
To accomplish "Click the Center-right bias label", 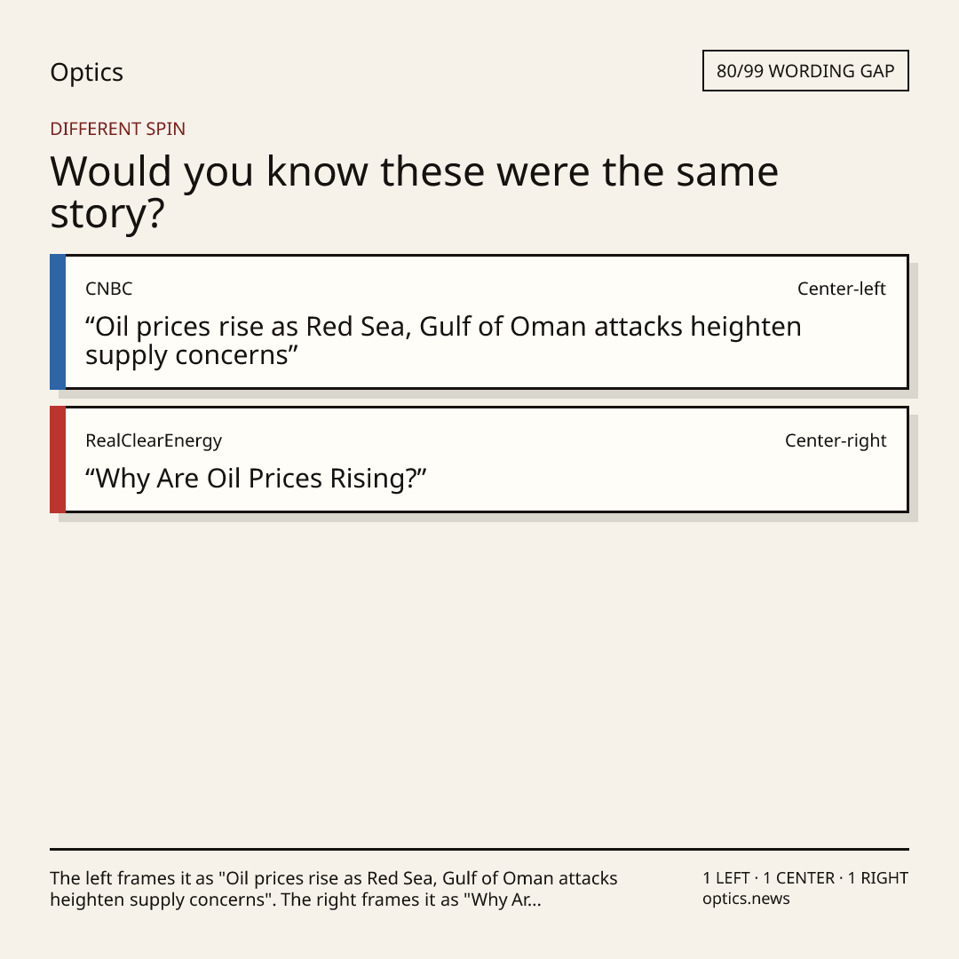I will [x=836, y=440].
